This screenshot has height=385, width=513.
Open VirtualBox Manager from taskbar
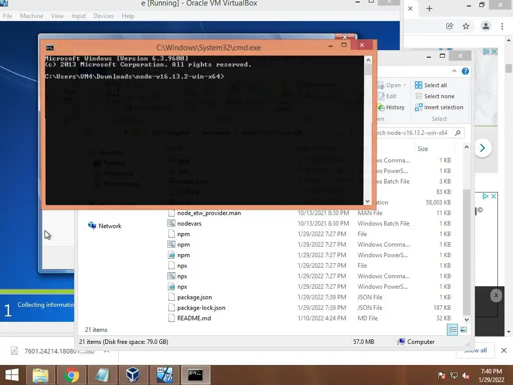coord(133,375)
